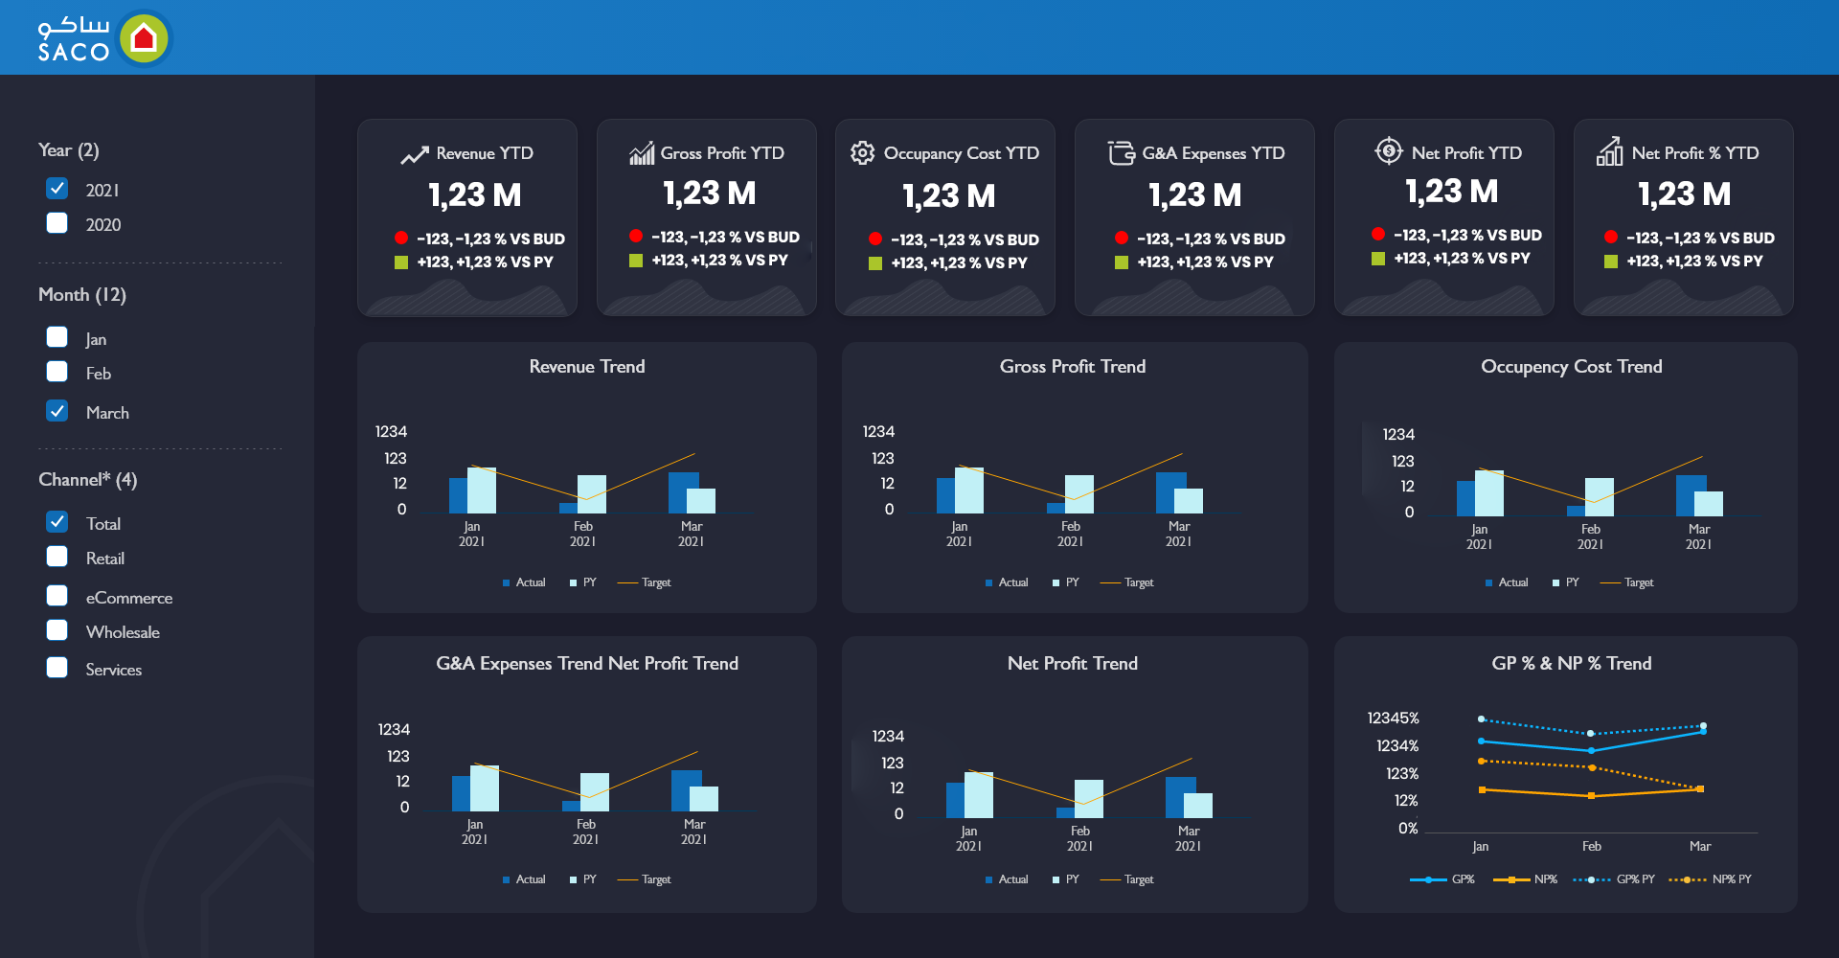The image size is (1839, 958).
Task: Click the Feb 2021 PY bar in Net Profit Trend
Action: (1089, 799)
